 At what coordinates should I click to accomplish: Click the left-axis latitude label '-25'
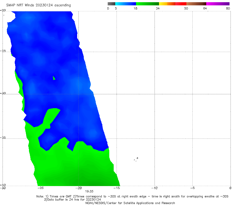pyautogui.click(x=3, y=51)
